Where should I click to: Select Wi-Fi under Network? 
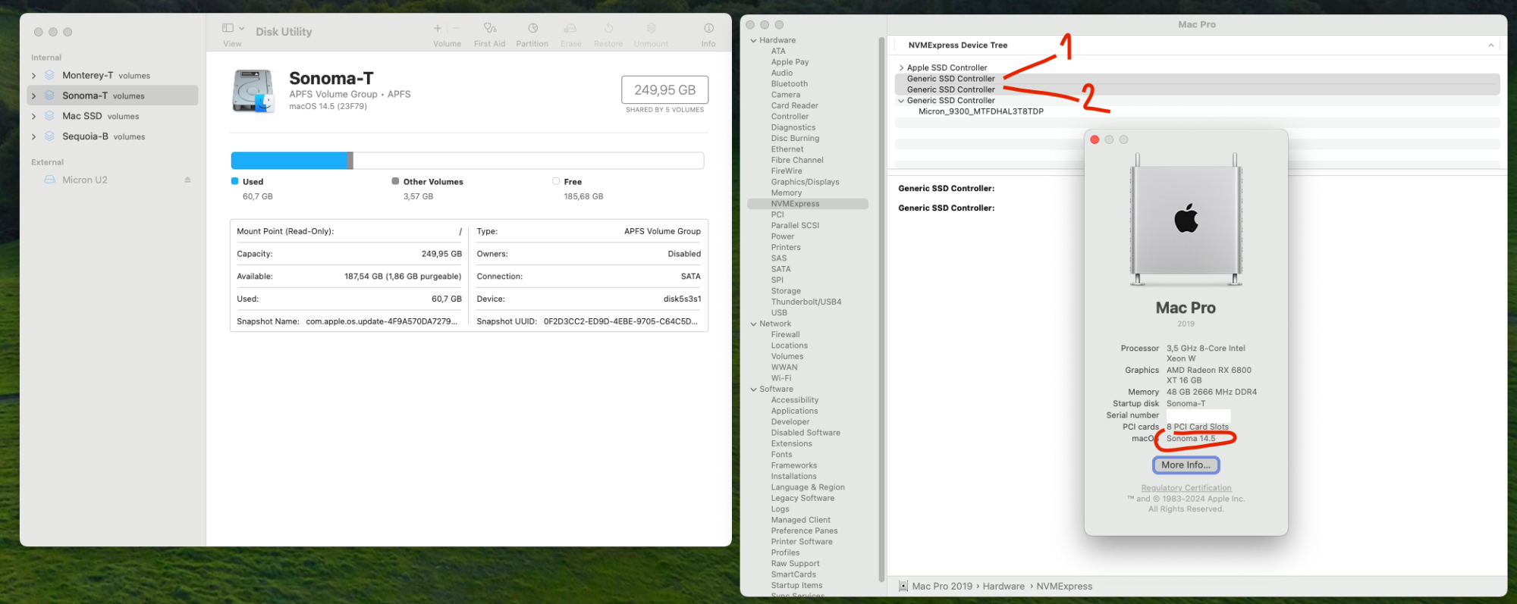click(780, 378)
